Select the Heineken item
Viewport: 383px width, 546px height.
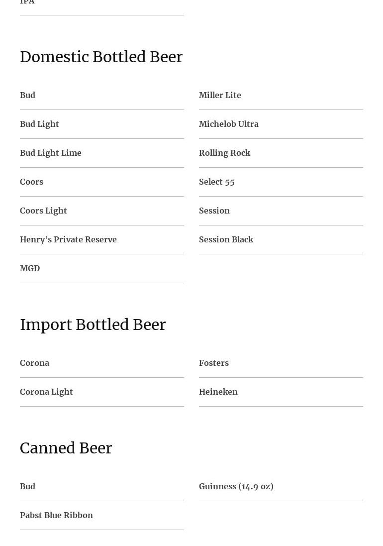(218, 392)
